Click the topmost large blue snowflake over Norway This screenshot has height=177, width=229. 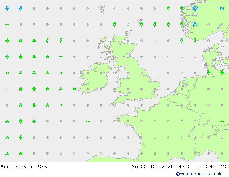tap(195, 8)
